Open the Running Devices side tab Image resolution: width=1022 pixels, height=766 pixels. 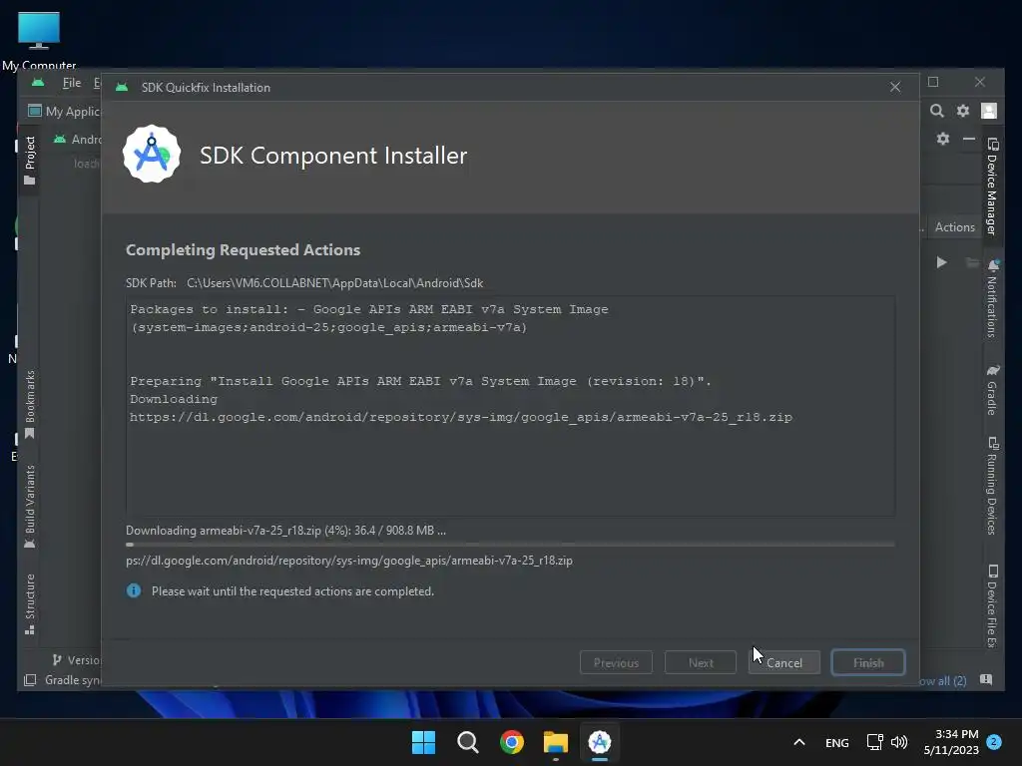coord(993,486)
